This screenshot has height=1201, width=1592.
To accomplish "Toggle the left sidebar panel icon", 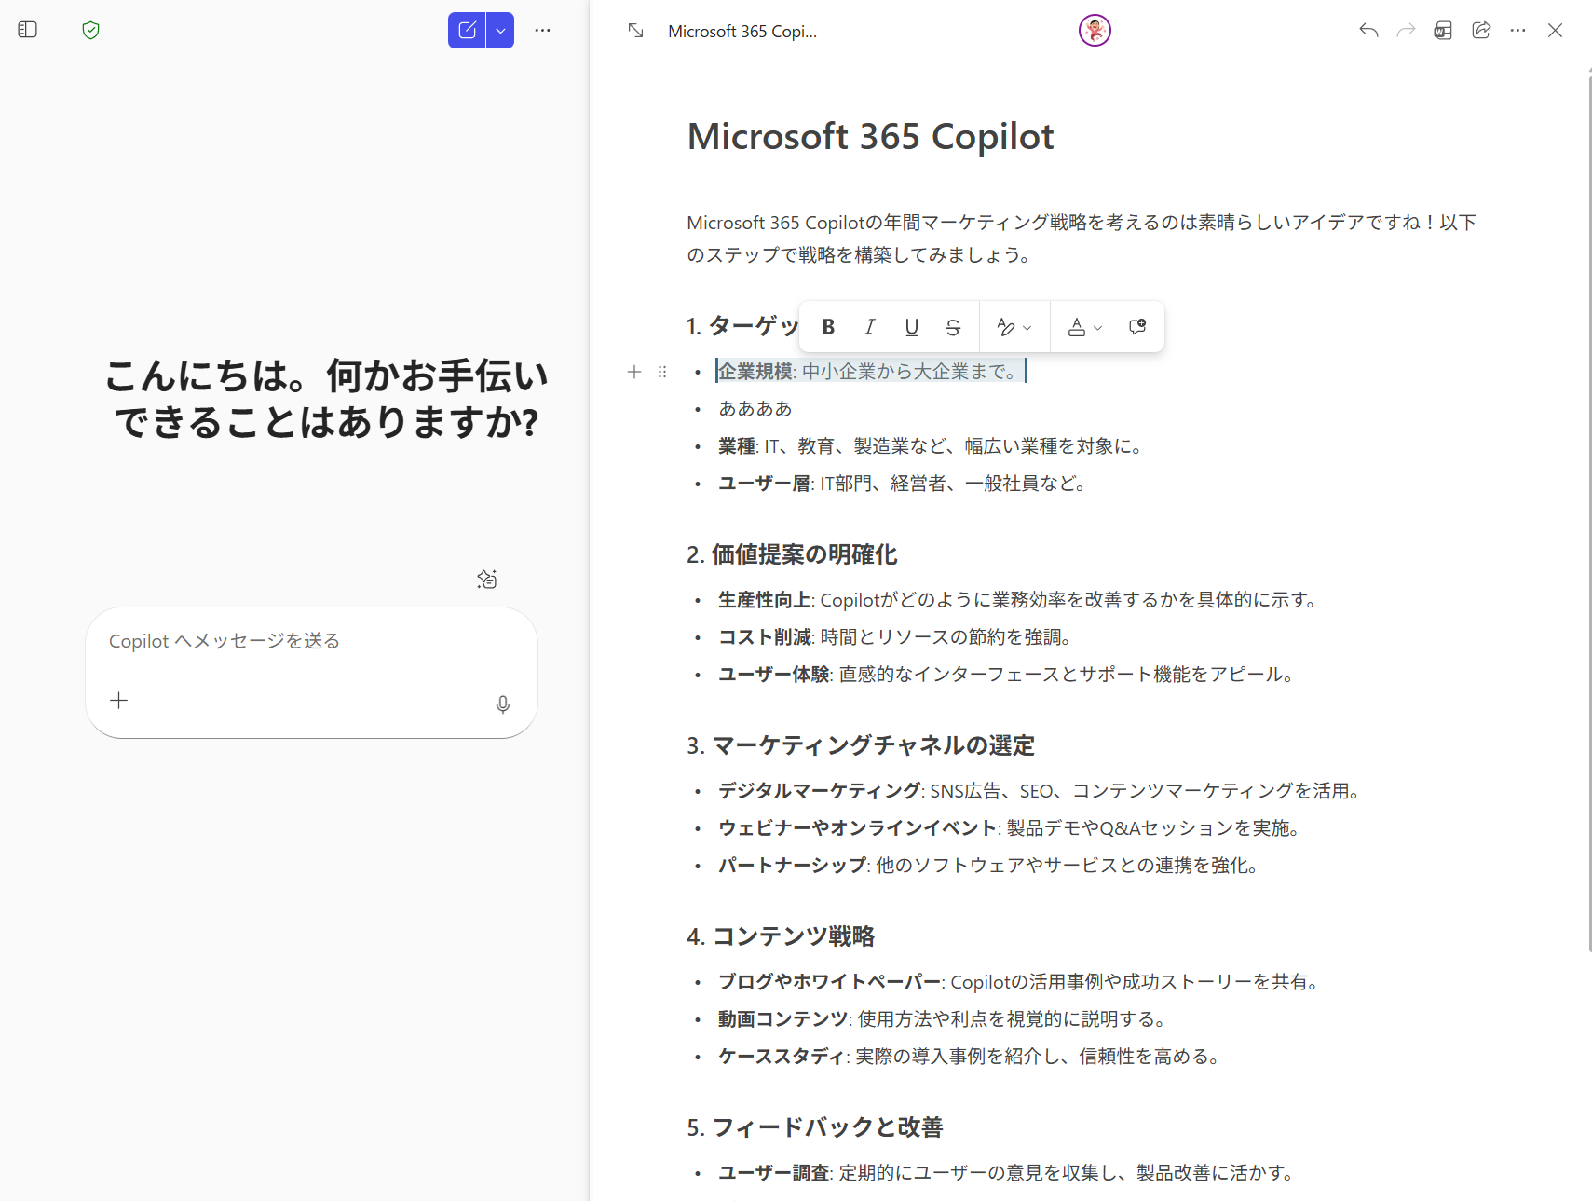I will 28,30.
